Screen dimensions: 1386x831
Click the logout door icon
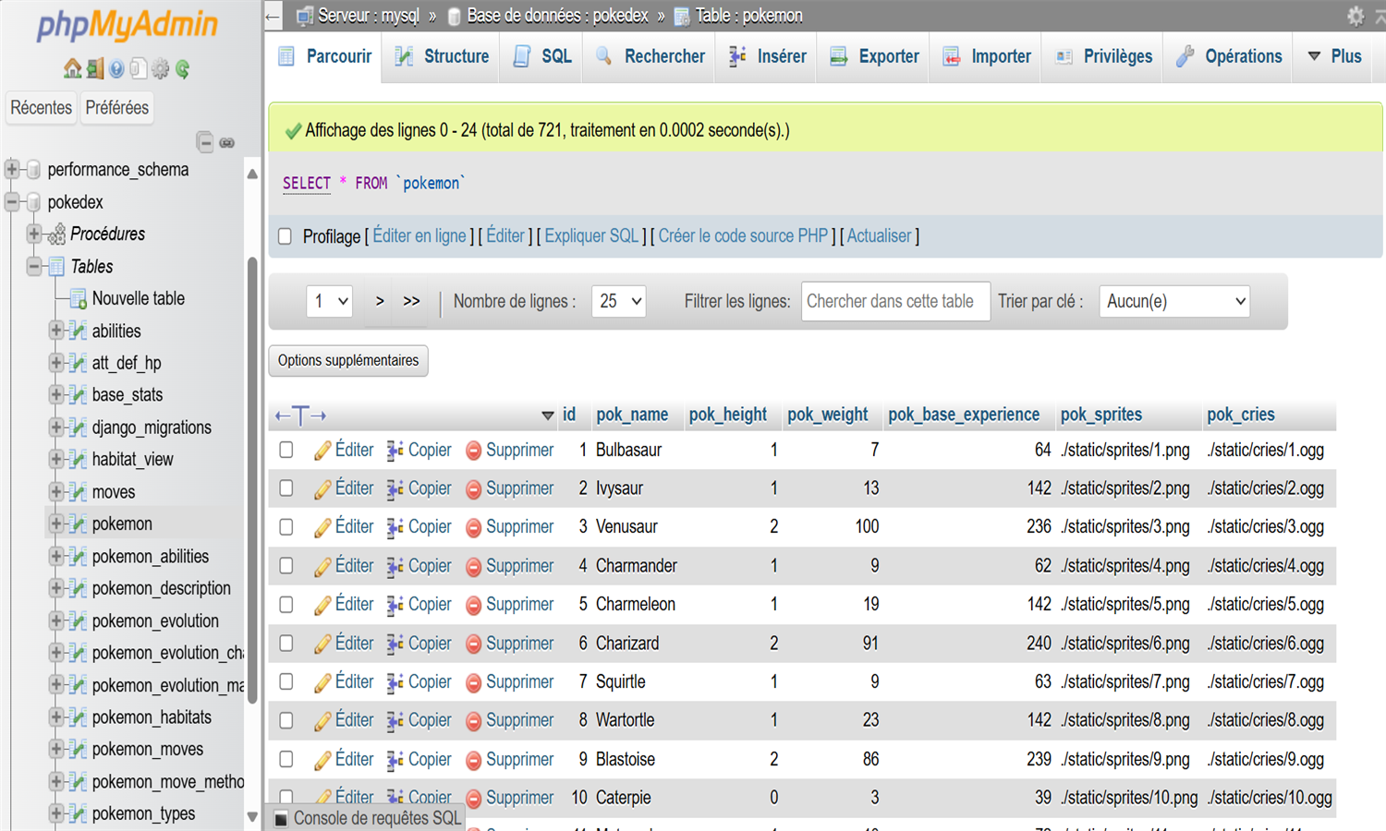(94, 68)
